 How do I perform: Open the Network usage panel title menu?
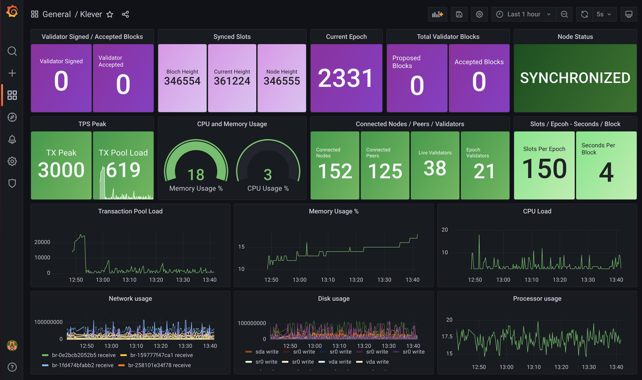pyautogui.click(x=131, y=299)
